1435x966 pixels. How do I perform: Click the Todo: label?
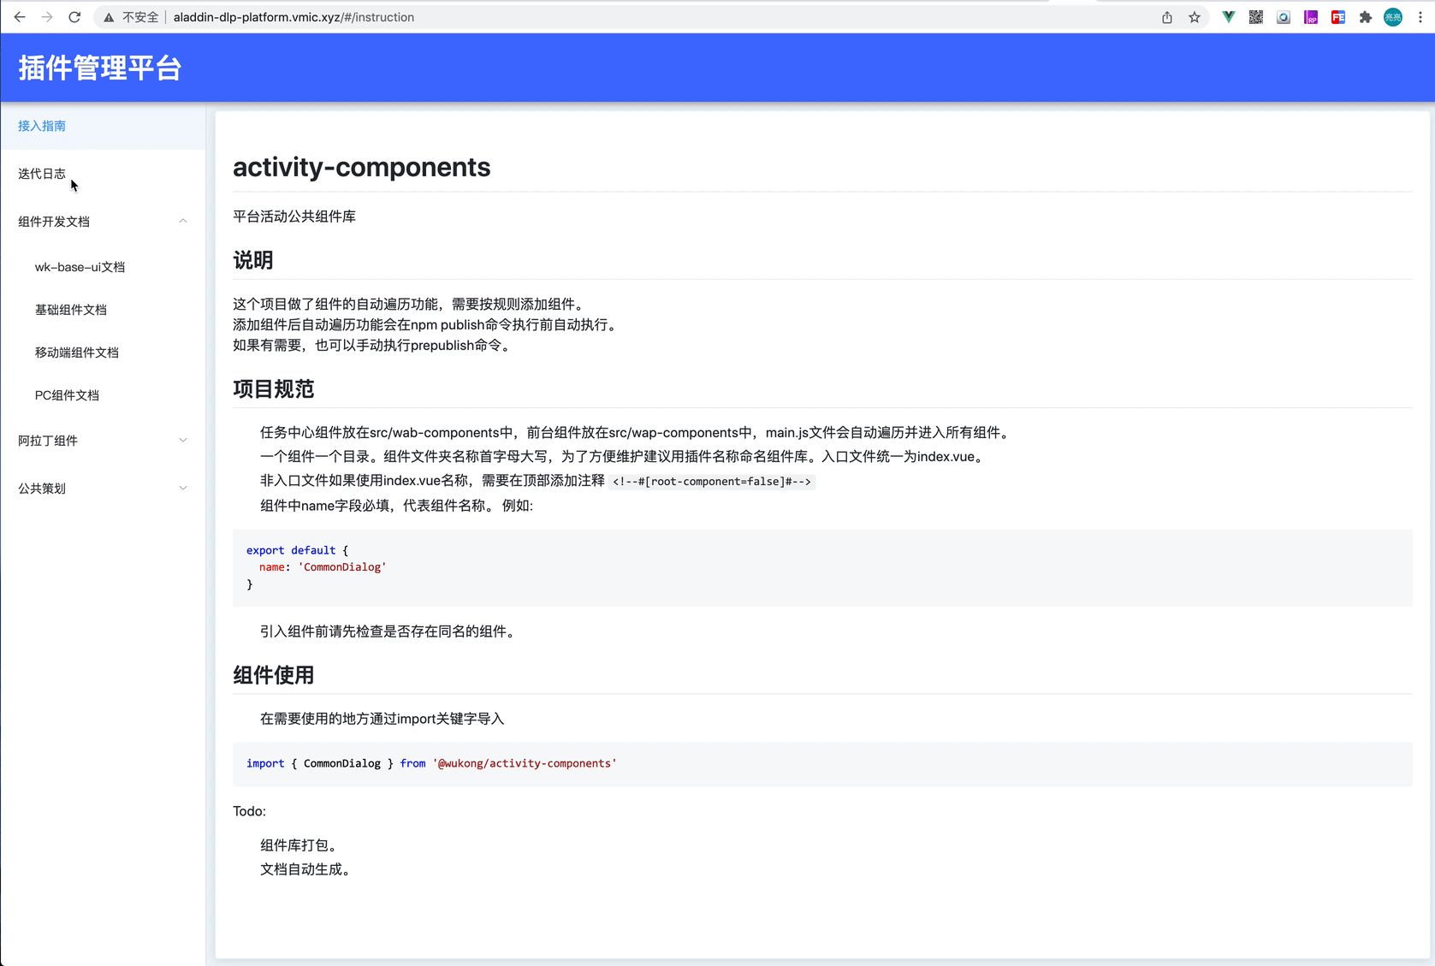pos(249,811)
